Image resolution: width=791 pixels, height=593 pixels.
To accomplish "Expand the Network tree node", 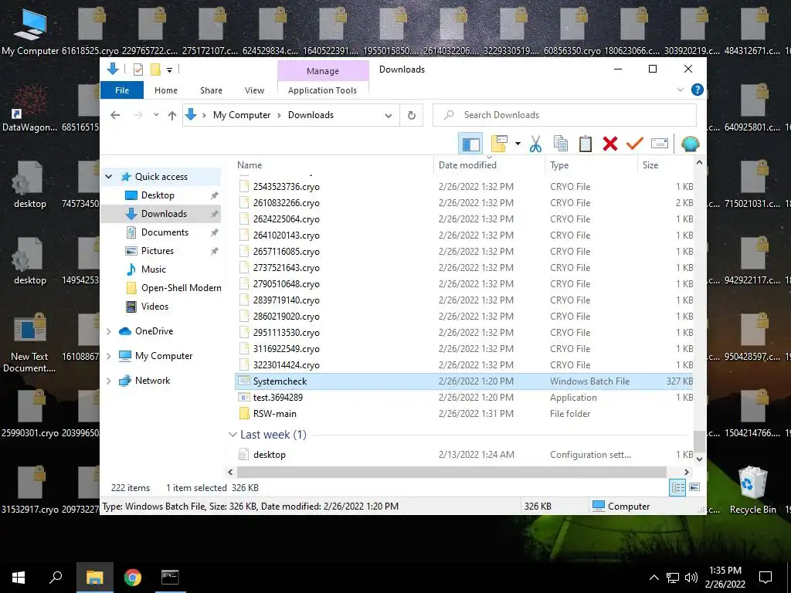I will 108,381.
